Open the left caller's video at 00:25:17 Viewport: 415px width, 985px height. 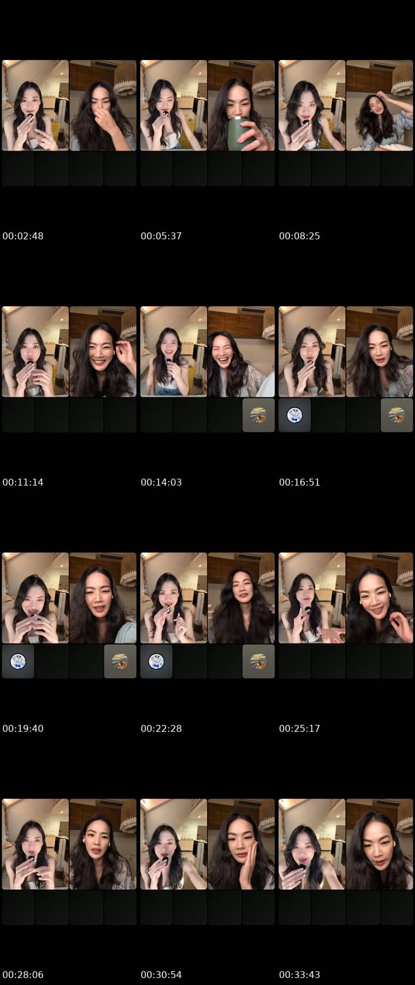(312, 598)
